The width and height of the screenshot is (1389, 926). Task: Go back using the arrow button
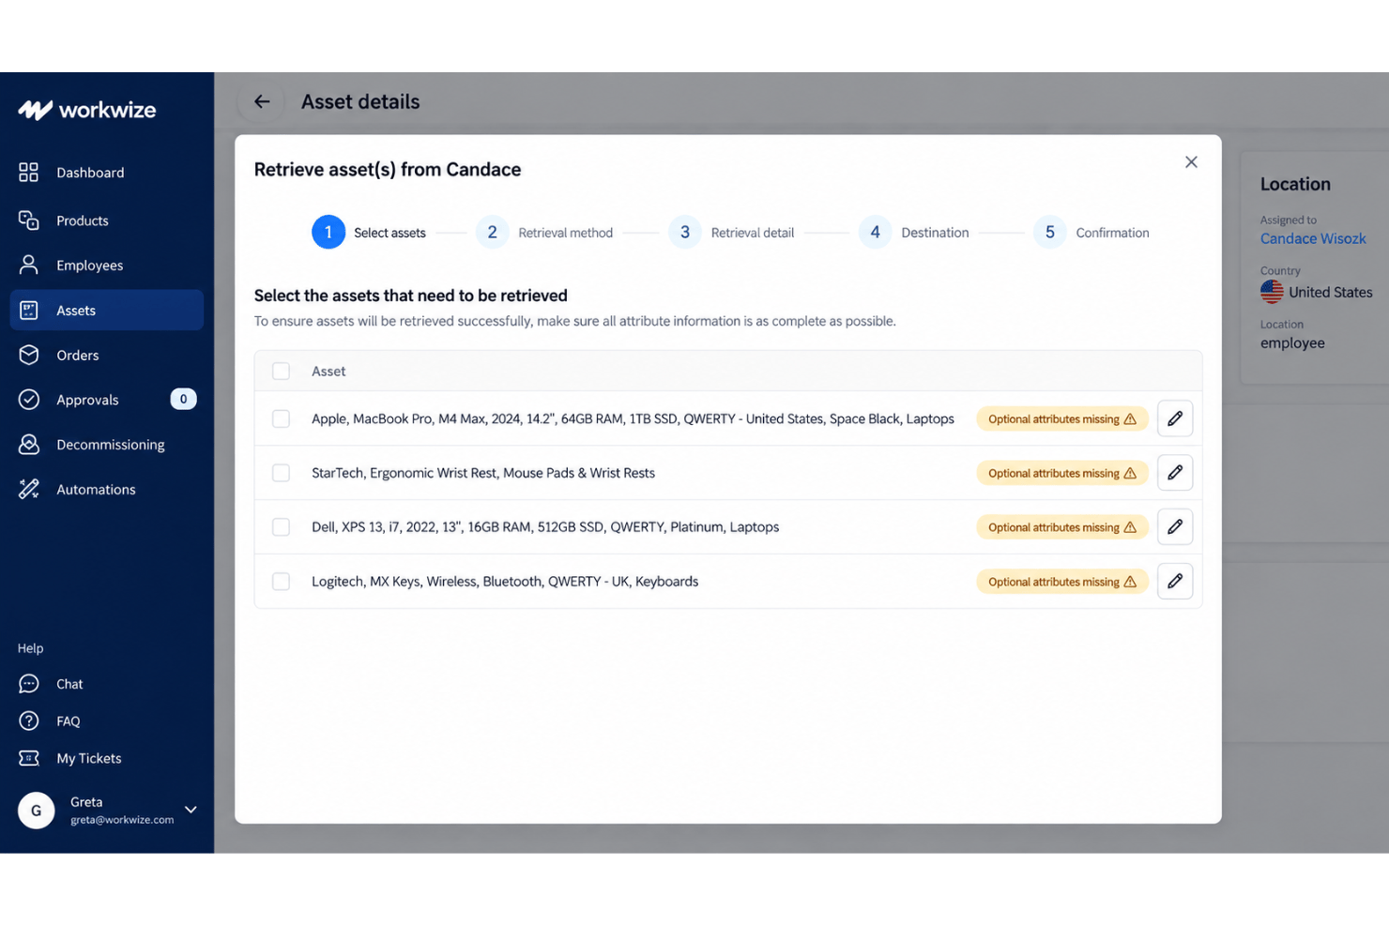coord(262,101)
